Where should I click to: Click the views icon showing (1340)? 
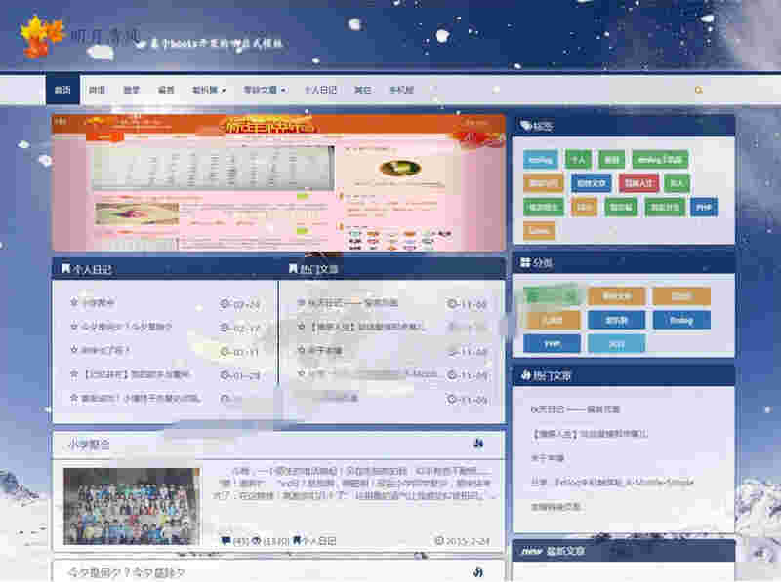tap(256, 541)
